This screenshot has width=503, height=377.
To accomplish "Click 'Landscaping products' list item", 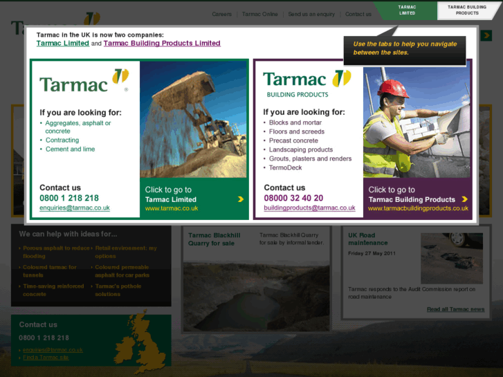I will tap(301, 149).
